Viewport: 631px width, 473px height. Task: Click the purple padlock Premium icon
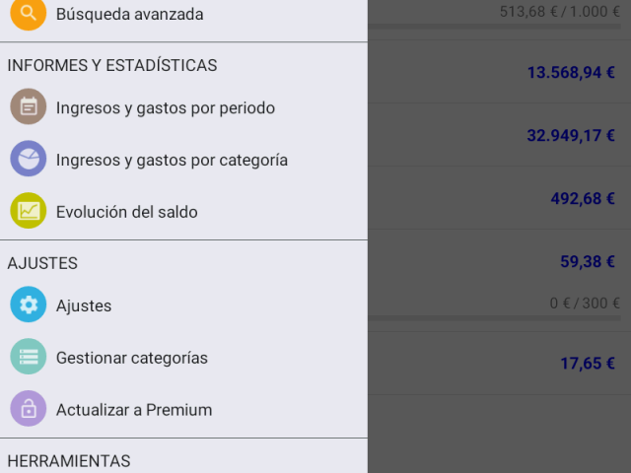coord(28,409)
